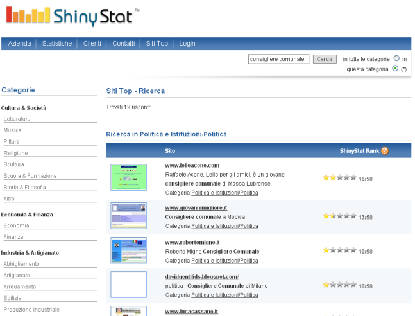
Task: Click the 13/50 rank value
Action: [x=366, y=217]
